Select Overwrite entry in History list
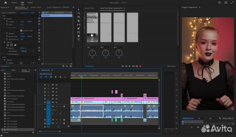This screenshot has width=236, height=137. [x=10, y=102]
